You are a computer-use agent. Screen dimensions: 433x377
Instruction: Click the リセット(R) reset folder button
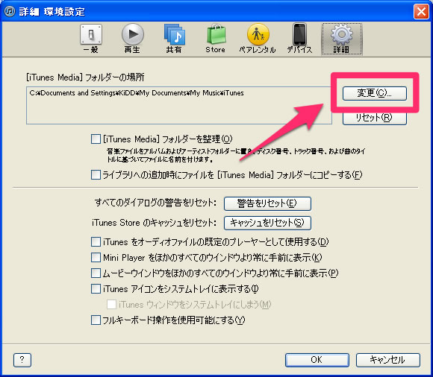click(x=375, y=118)
